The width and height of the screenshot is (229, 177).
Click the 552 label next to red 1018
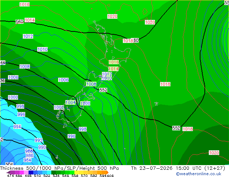pos(176,128)
